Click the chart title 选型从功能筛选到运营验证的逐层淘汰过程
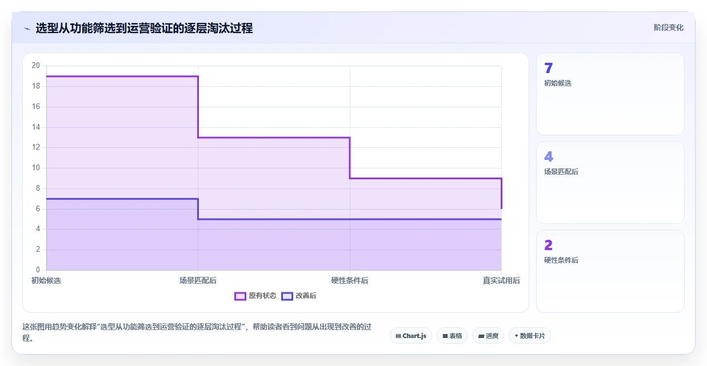 click(144, 28)
